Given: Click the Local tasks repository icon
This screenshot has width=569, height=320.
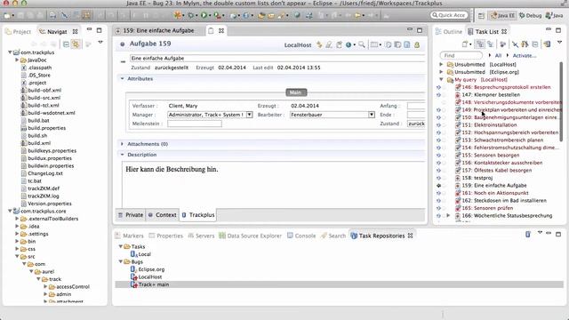Looking at the screenshot, I should [133, 254].
